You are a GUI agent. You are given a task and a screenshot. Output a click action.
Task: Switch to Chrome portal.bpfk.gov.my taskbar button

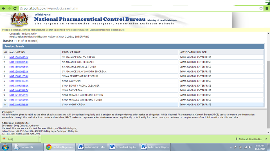click(59, 147)
